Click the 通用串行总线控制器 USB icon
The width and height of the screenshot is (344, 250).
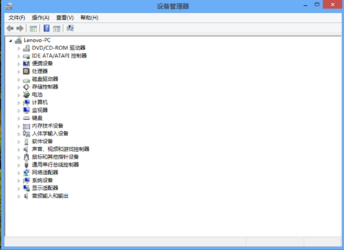tap(26, 165)
